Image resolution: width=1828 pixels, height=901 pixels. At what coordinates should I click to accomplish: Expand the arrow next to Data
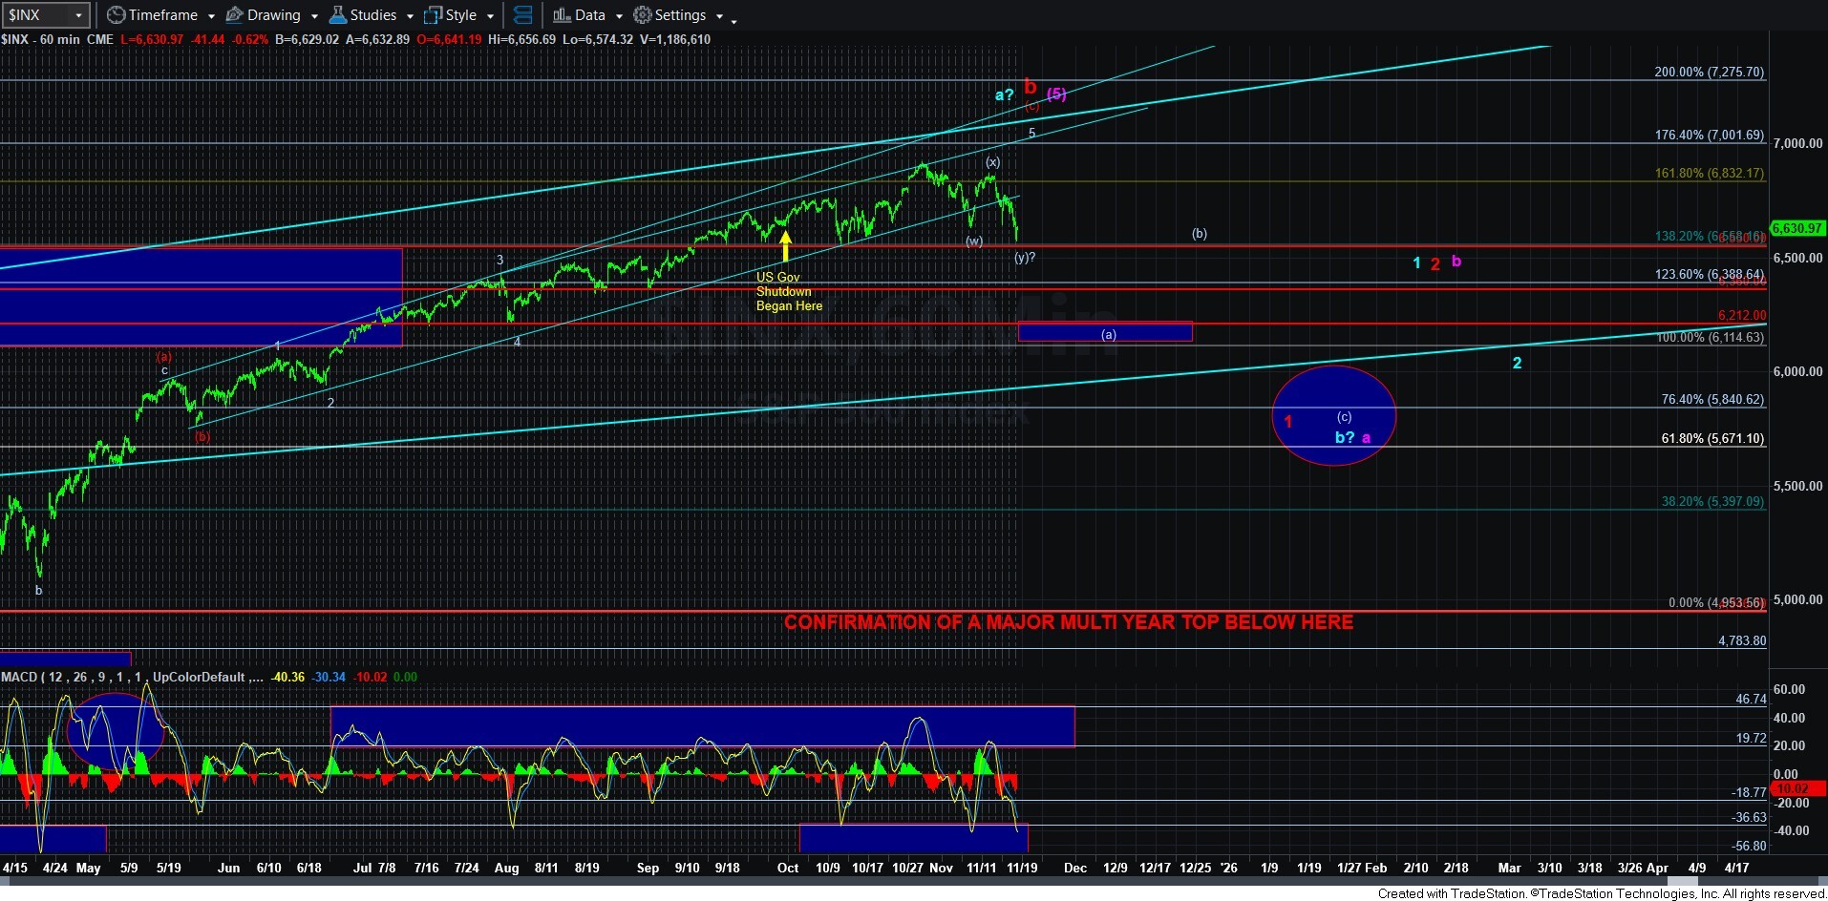tap(619, 16)
